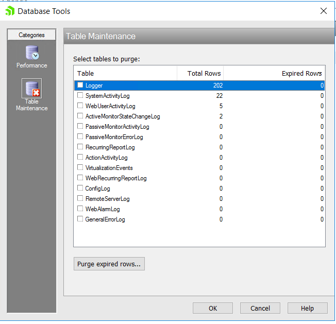Enable the ActiveMonitorStateChangeLog checkbox
Image resolution: width=336 pixels, height=324 pixels.
pos(80,116)
